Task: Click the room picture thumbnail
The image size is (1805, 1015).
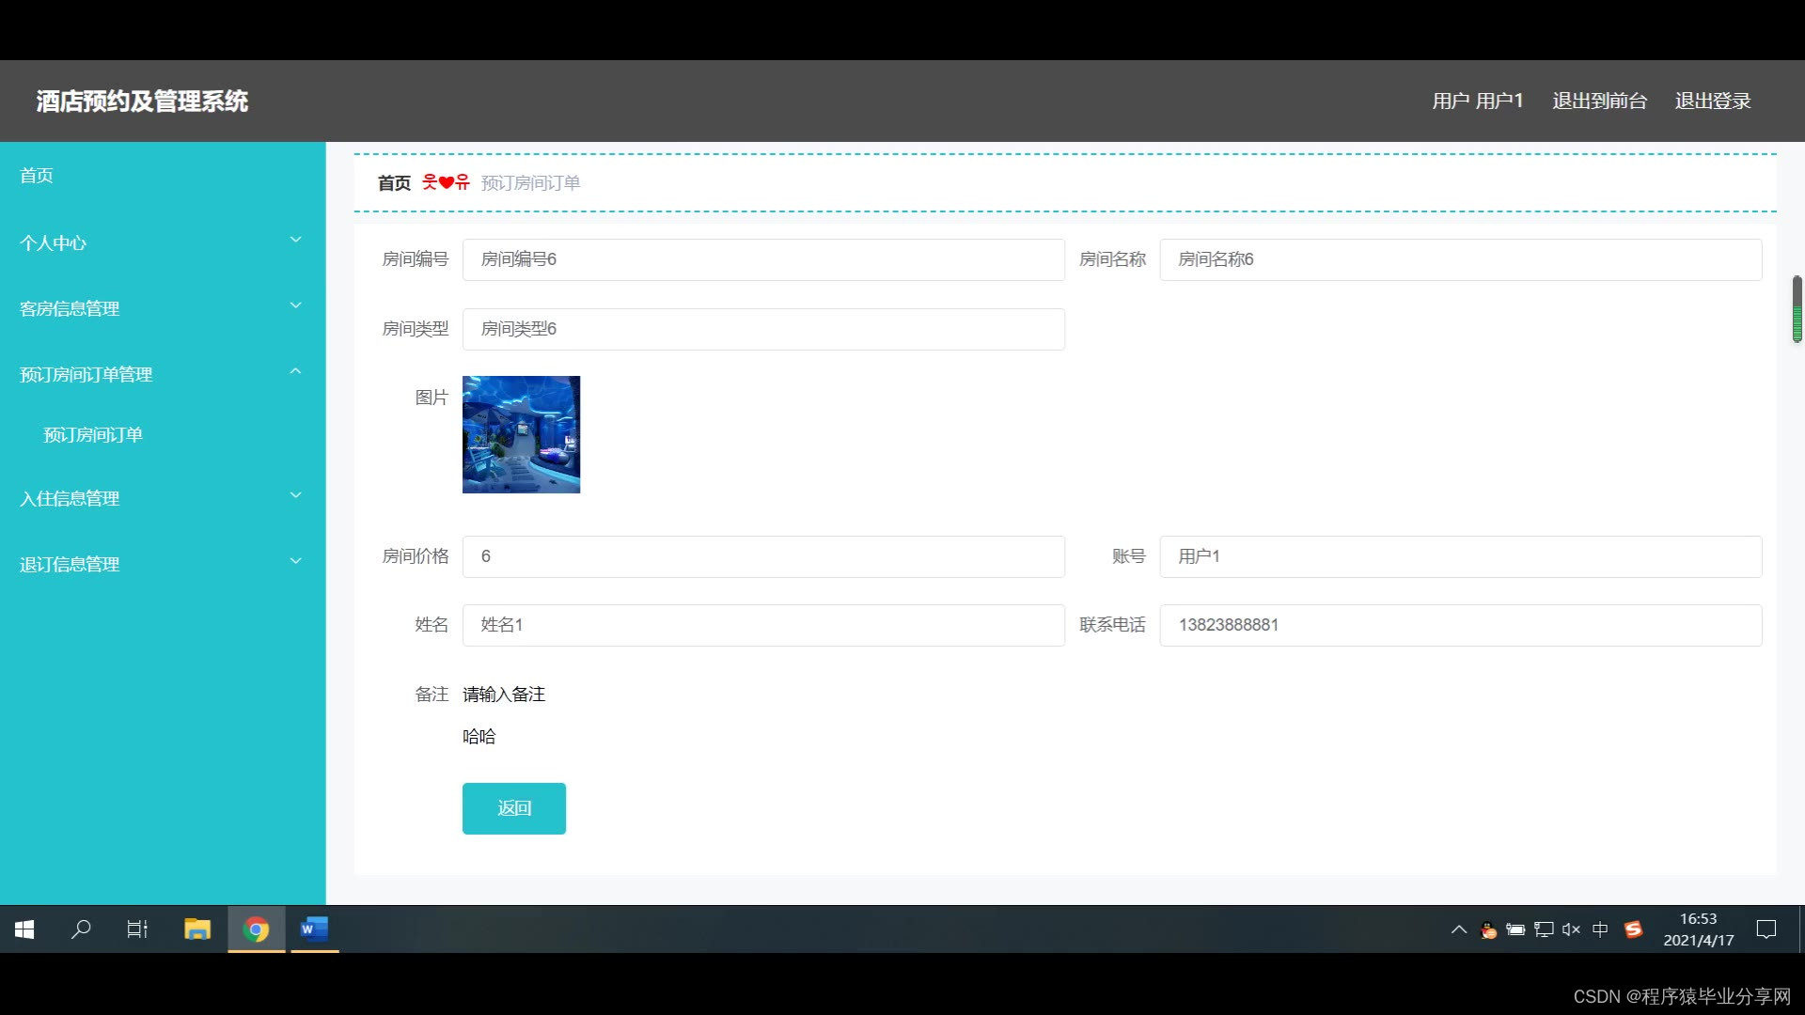Action: tap(521, 434)
